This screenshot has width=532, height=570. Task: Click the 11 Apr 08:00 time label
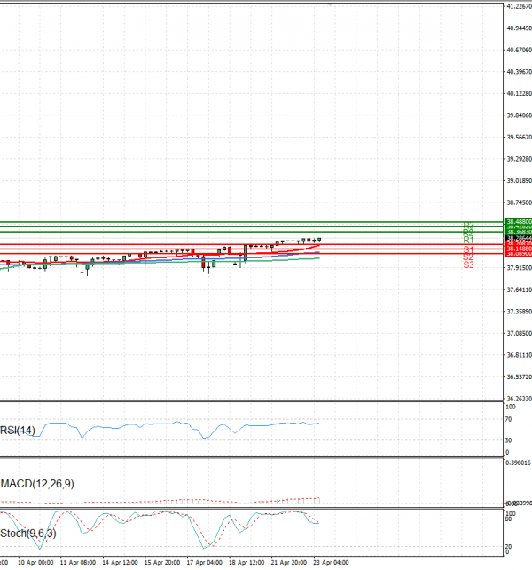pos(78,563)
